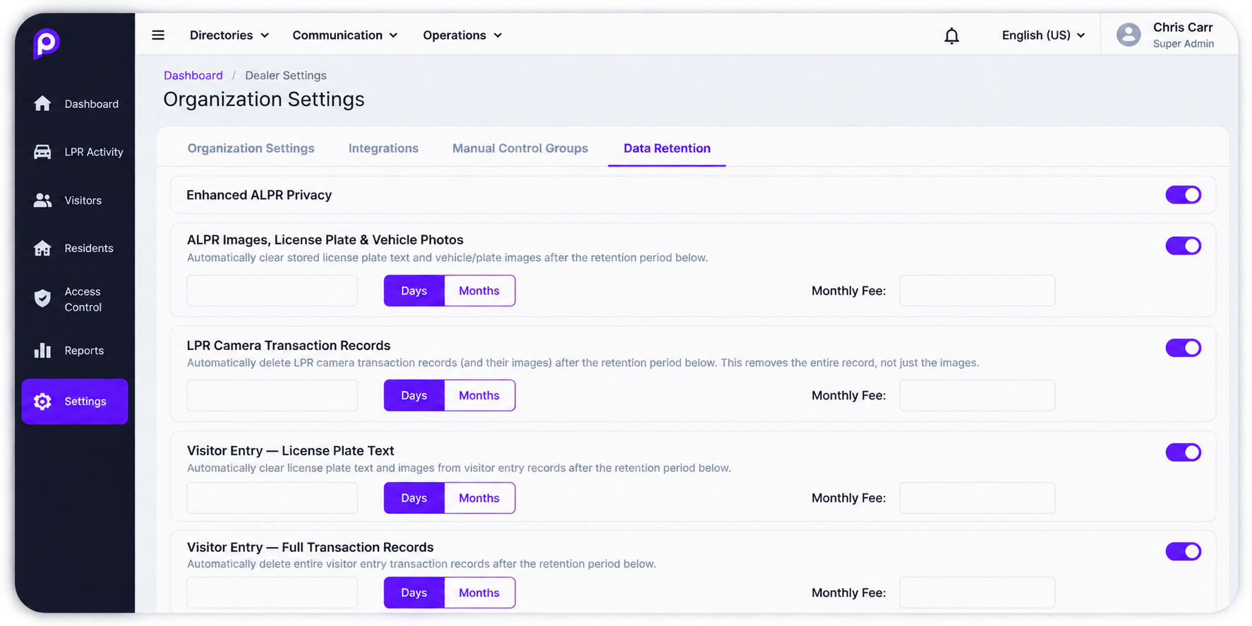Select the Data Retention tab
The height and width of the screenshot is (626, 1252).
tap(667, 148)
